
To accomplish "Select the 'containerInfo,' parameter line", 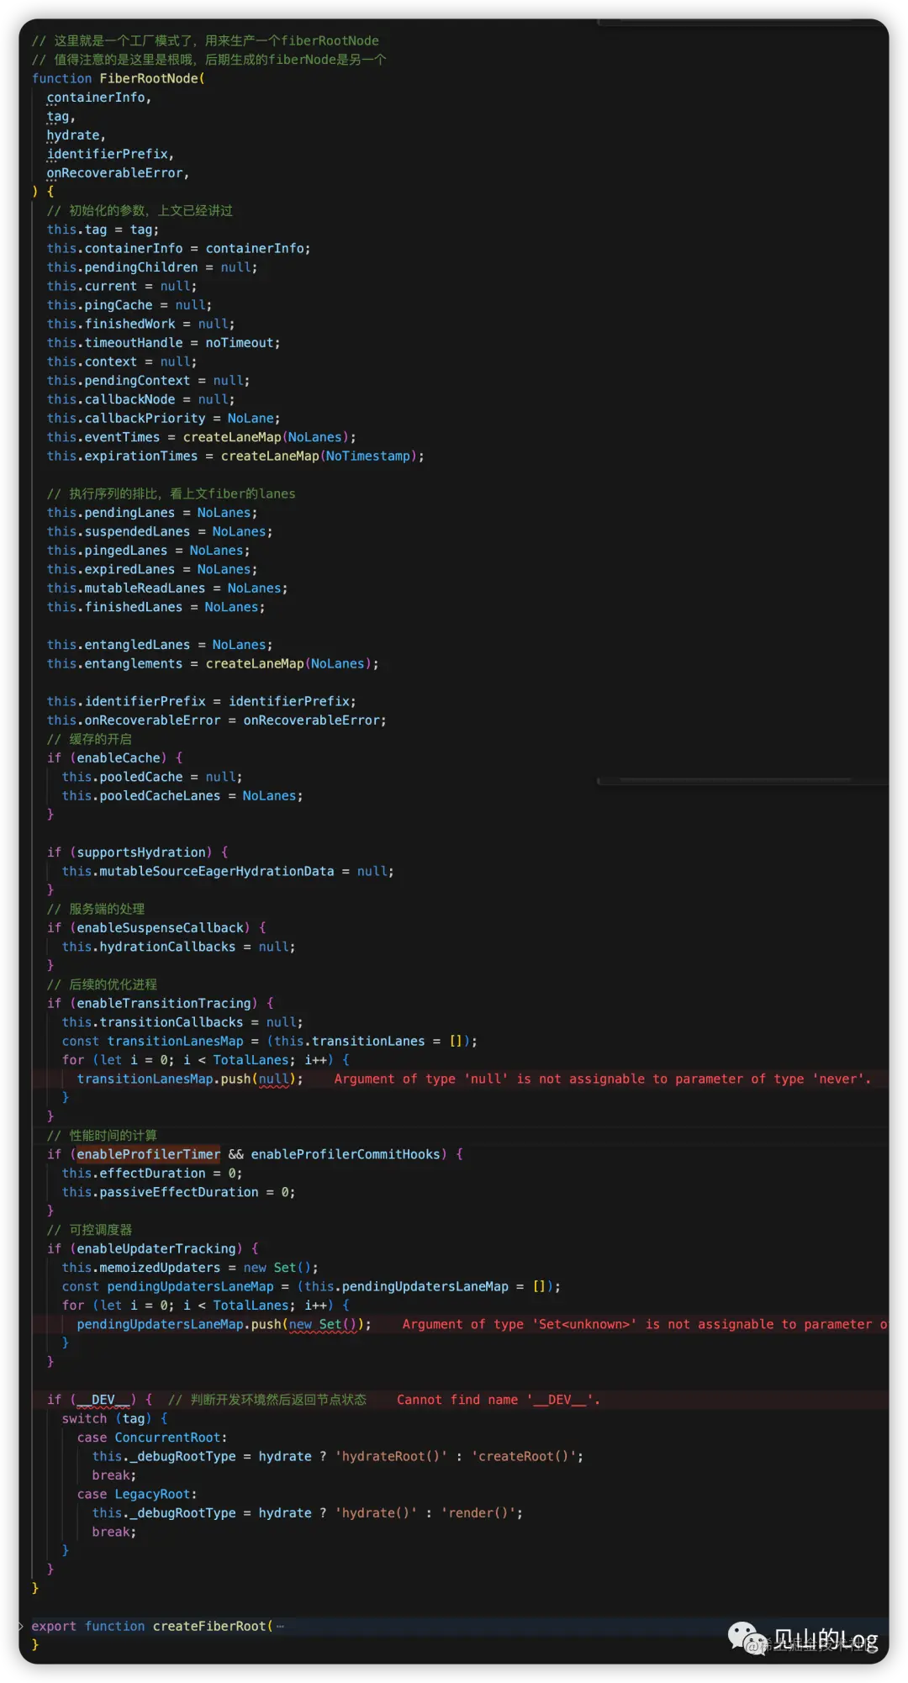I will (99, 98).
